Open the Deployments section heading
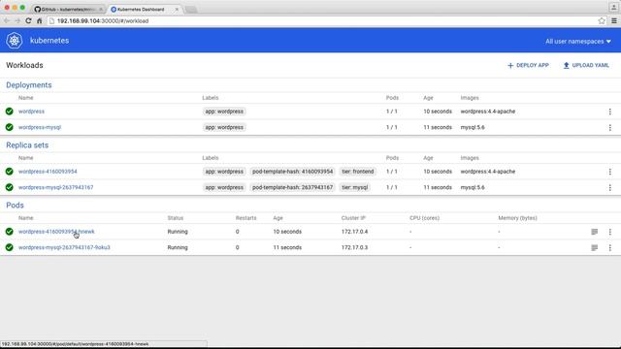Screen dimensions: 621x349 pos(29,85)
